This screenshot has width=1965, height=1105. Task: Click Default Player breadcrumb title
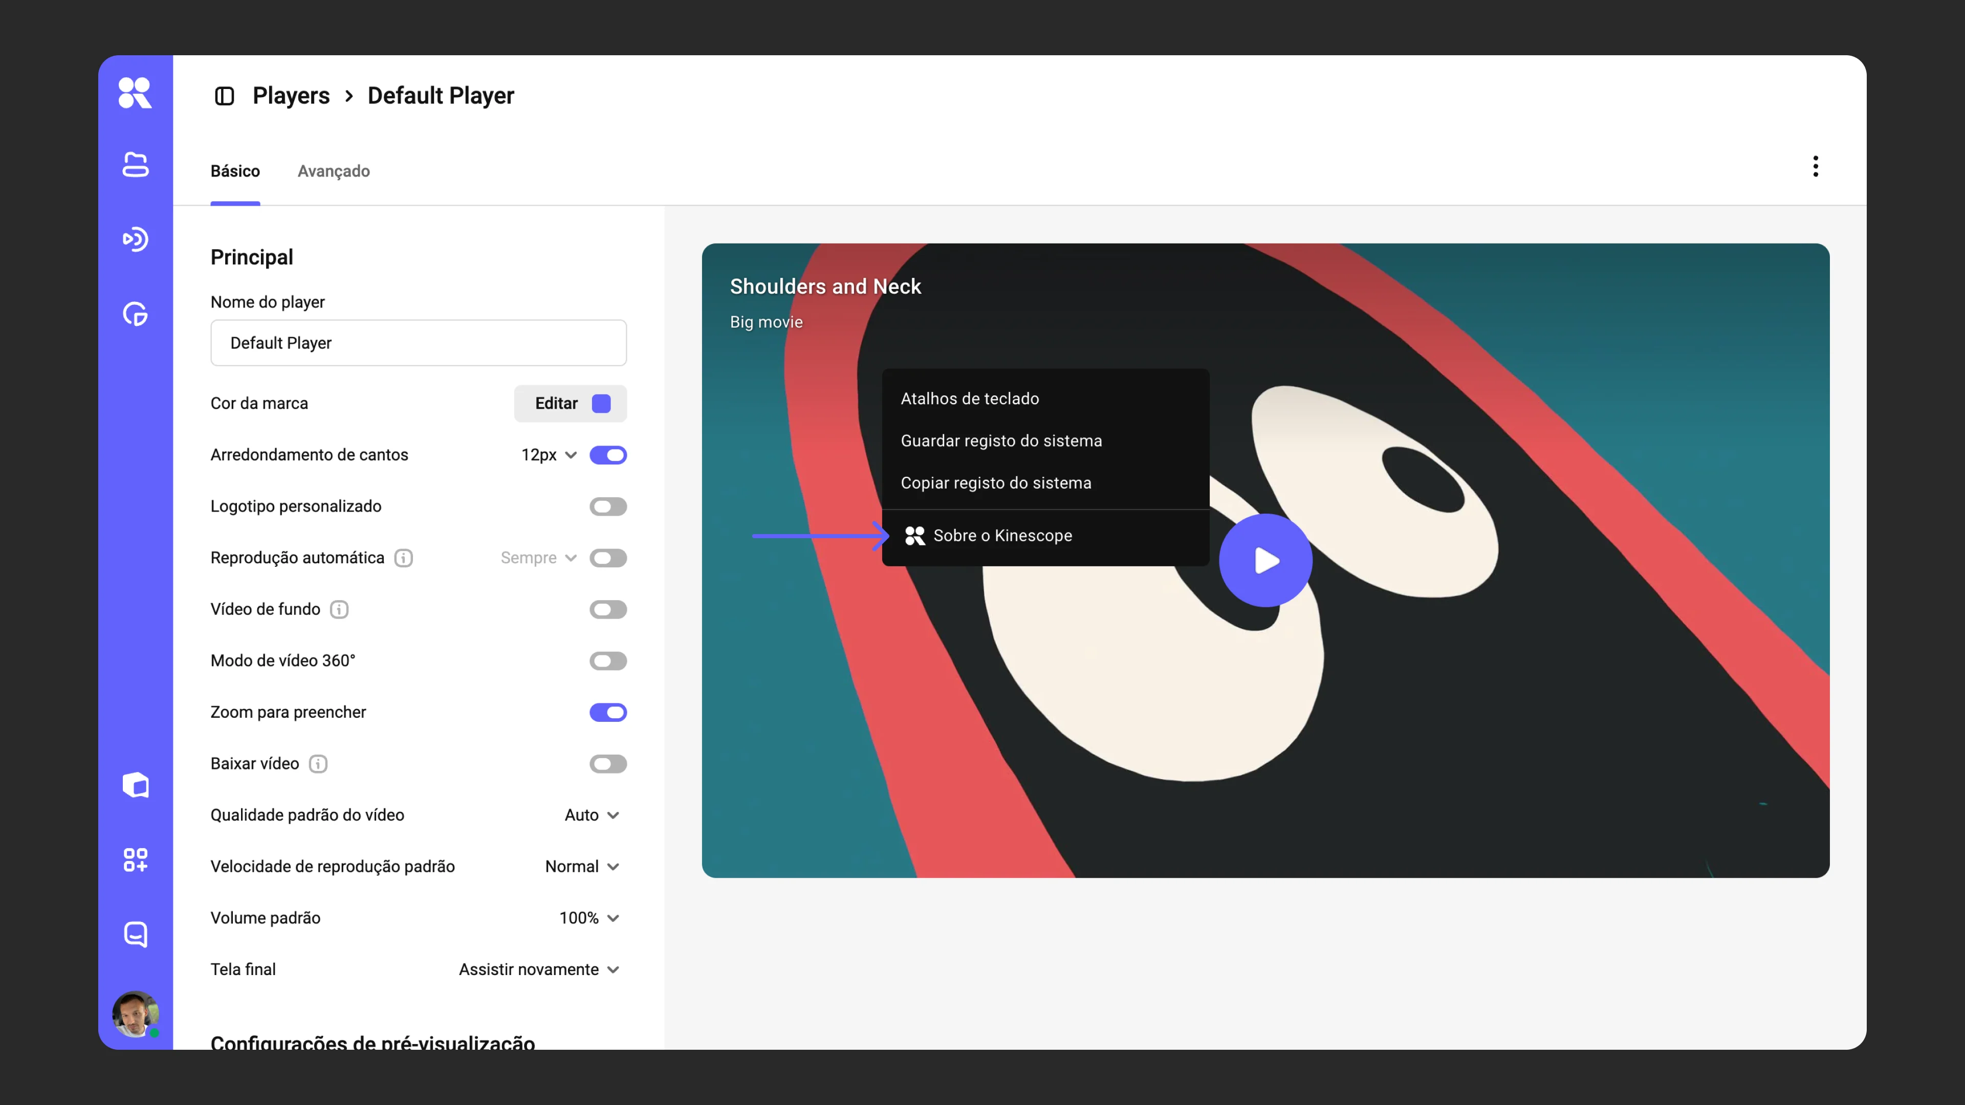(441, 96)
